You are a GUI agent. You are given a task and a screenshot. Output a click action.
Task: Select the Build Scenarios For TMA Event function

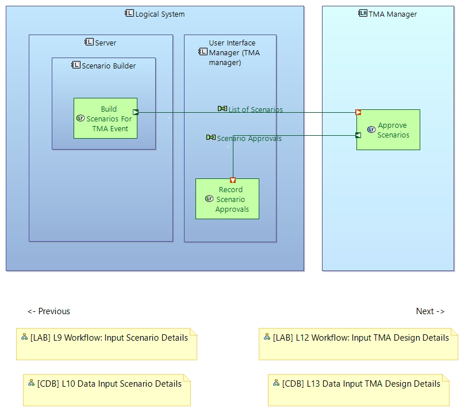tap(105, 119)
